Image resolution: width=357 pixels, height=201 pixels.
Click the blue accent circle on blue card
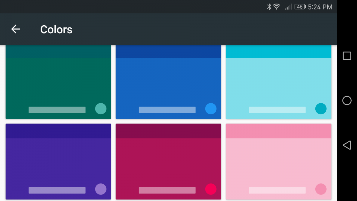point(211,109)
